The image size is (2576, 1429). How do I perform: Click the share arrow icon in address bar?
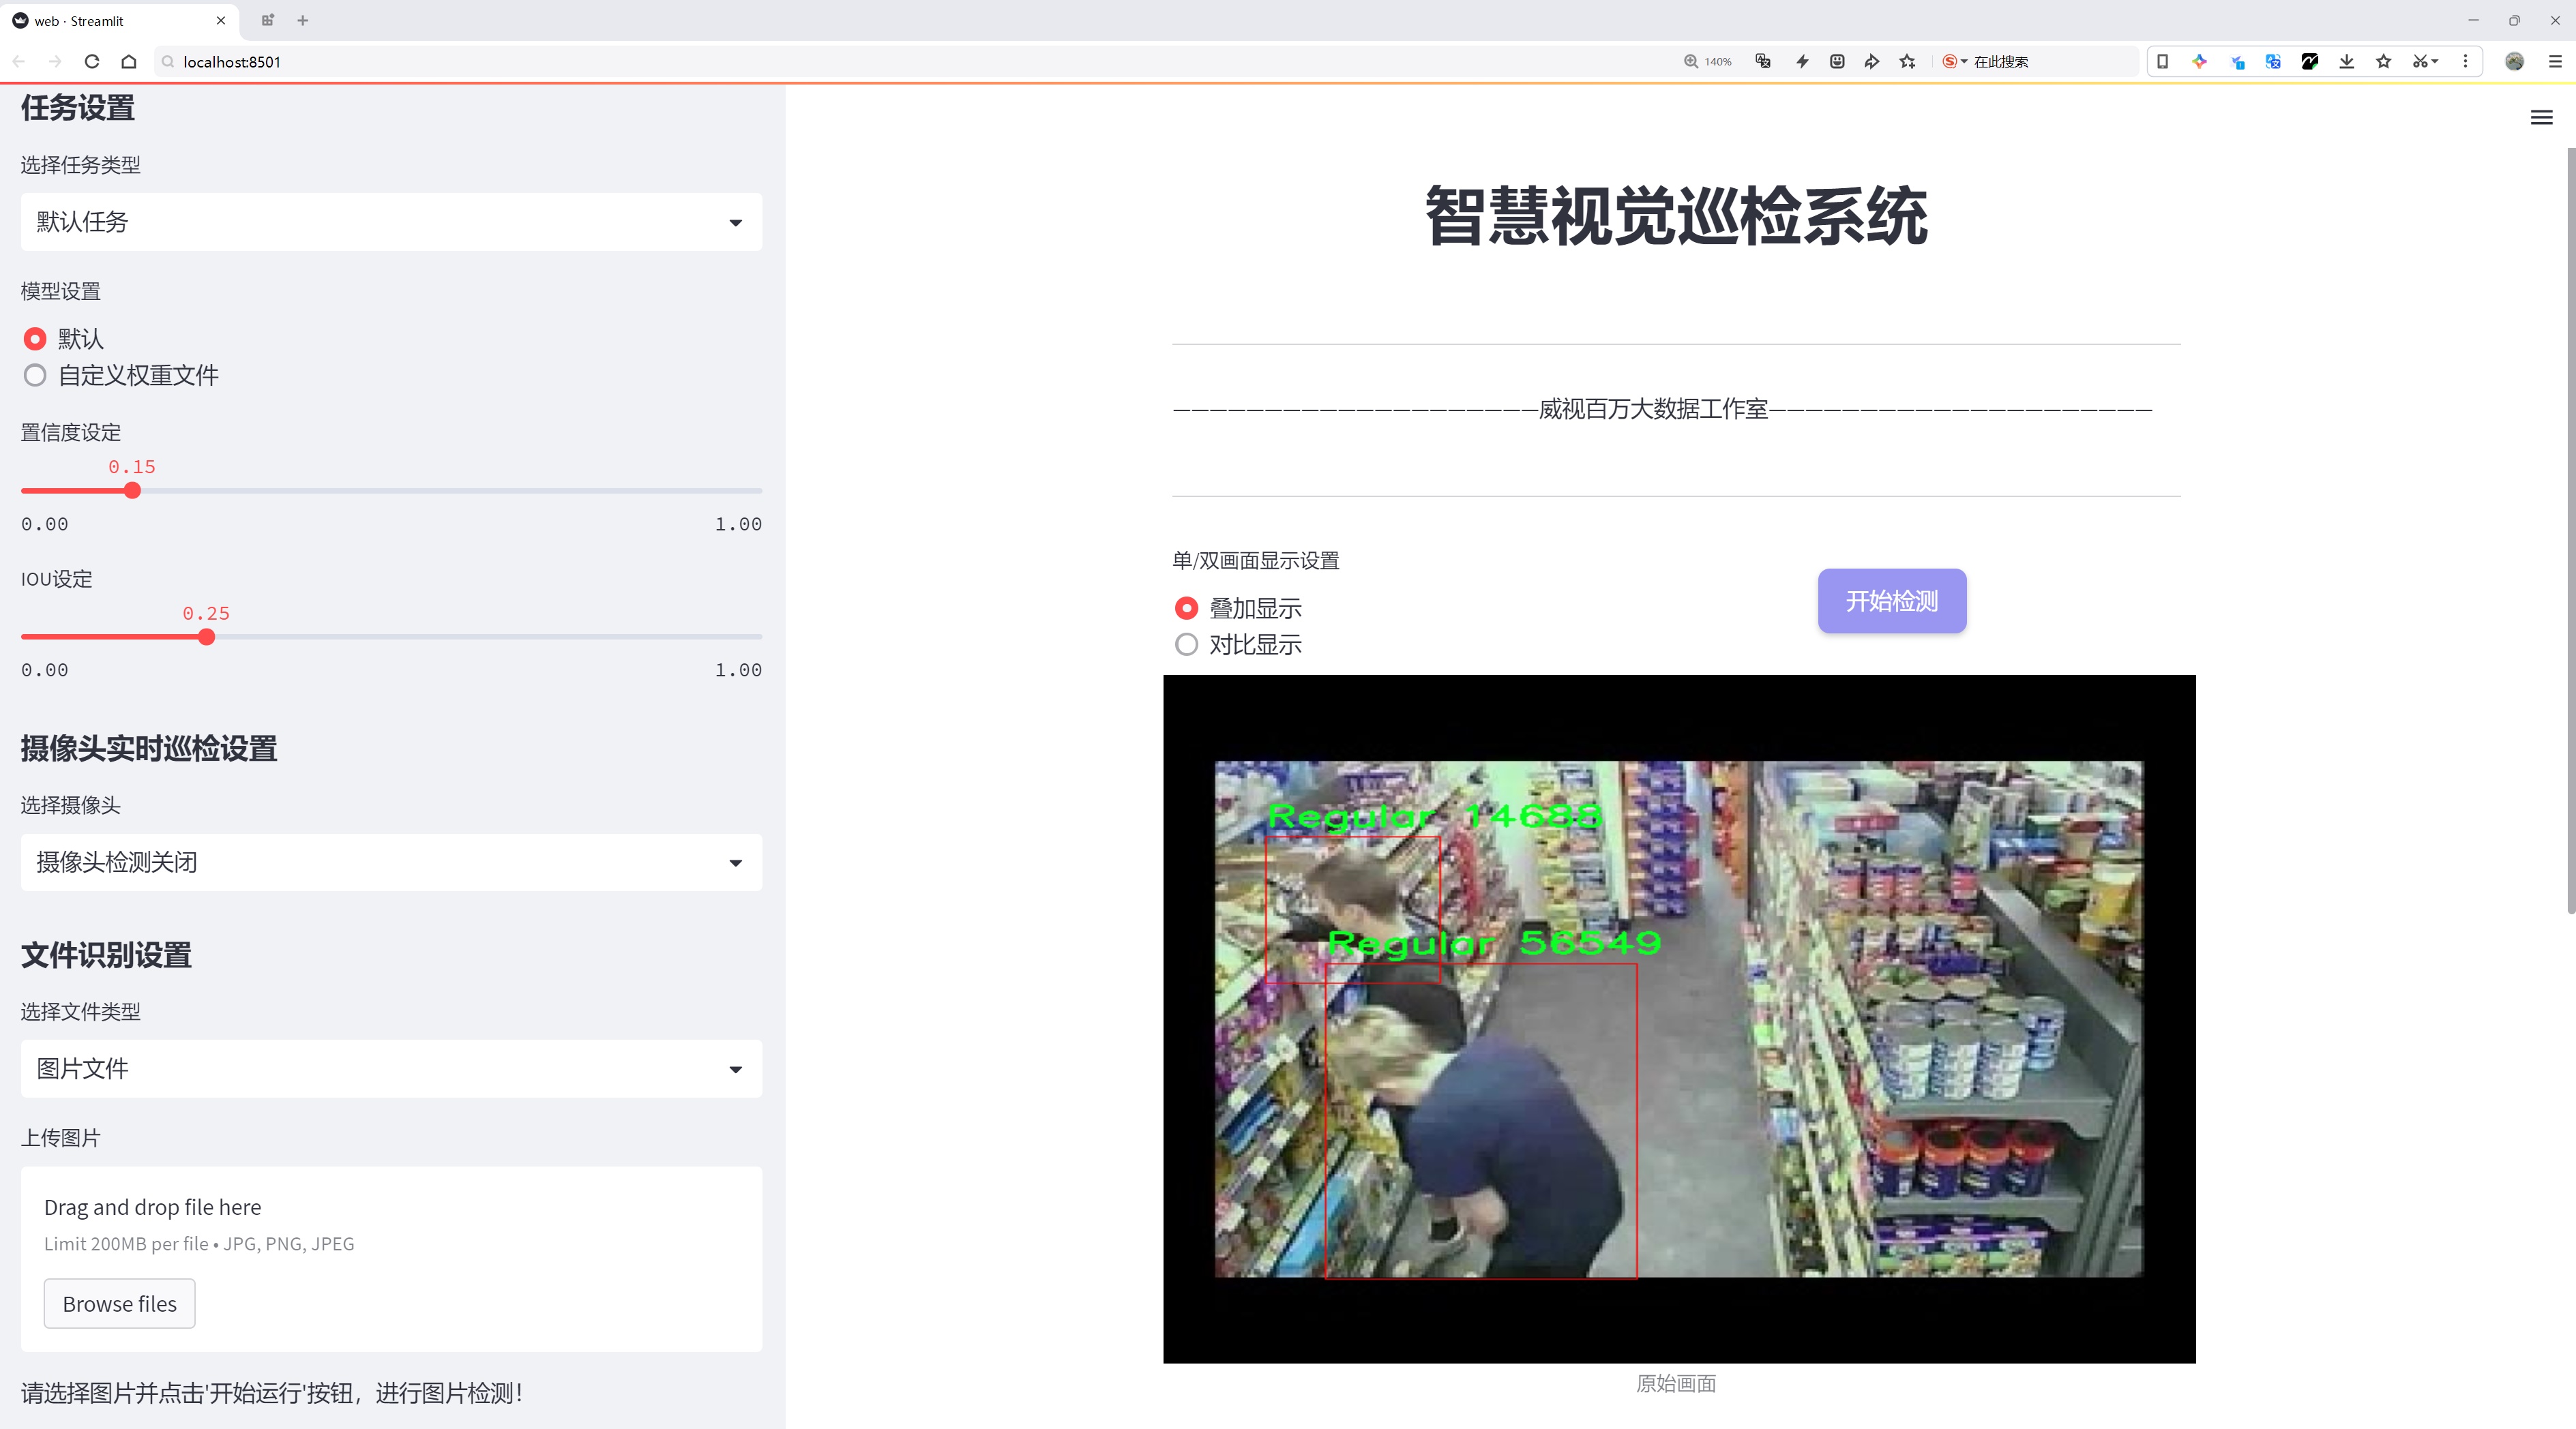point(1872,62)
